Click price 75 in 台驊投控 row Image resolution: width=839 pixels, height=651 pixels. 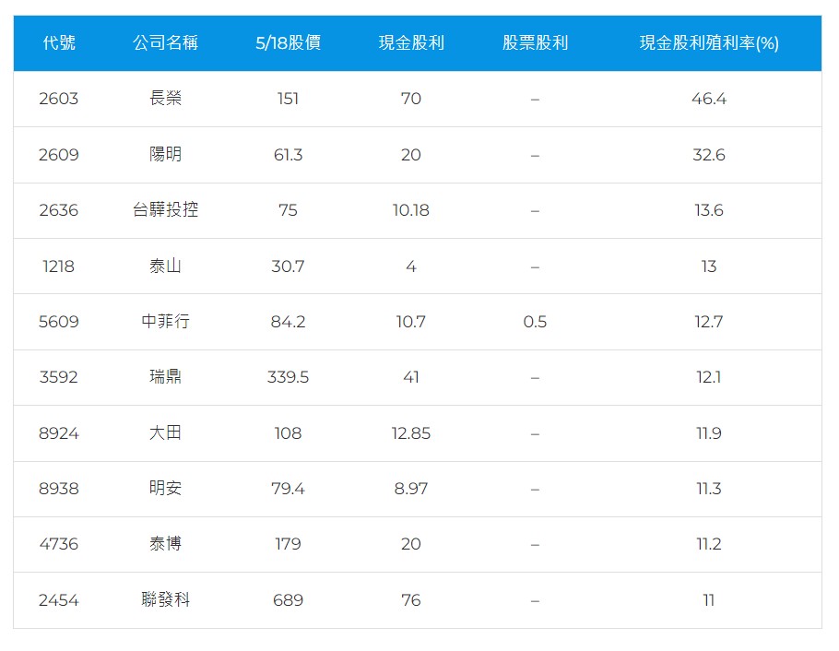[288, 210]
